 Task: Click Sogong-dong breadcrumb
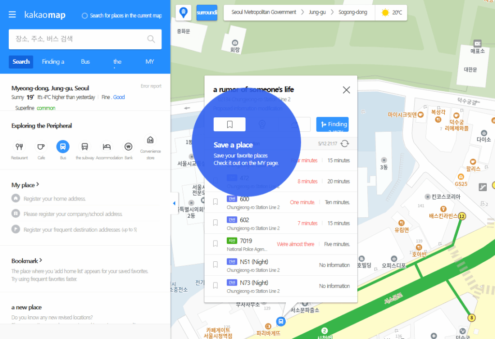point(352,12)
